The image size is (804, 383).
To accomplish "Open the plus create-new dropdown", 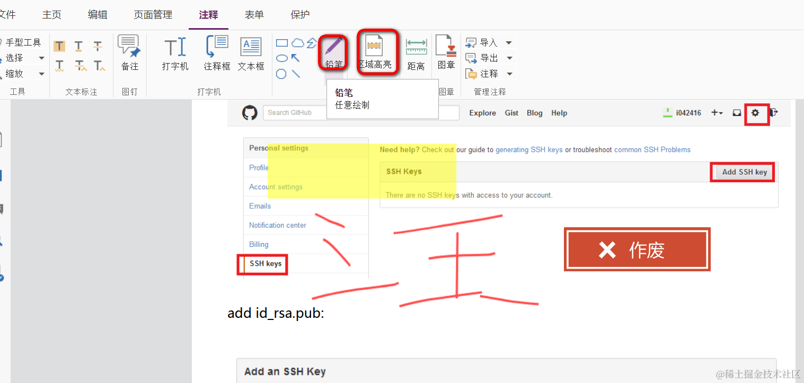I will [717, 112].
